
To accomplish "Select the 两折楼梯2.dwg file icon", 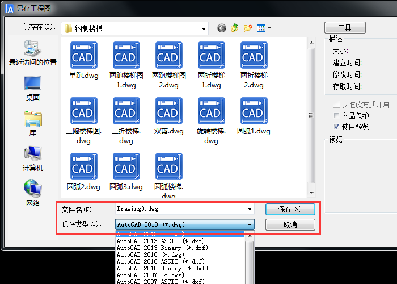I will pos(254,55).
